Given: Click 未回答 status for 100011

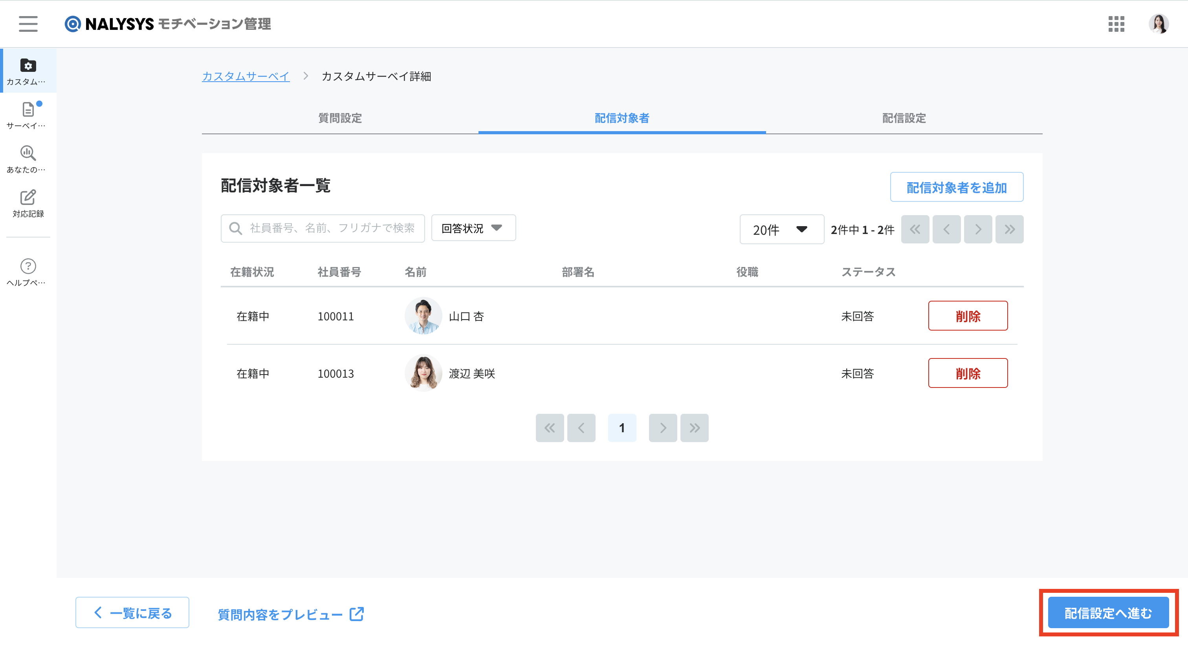Looking at the screenshot, I should click(x=857, y=316).
